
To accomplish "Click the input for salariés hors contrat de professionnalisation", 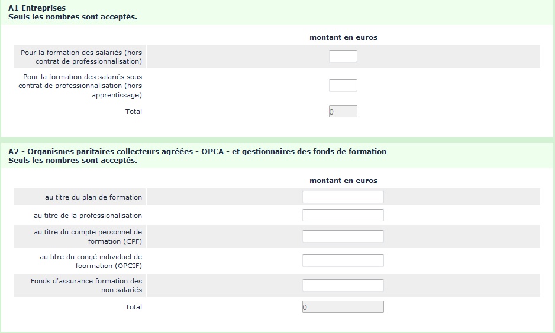I will point(343,57).
